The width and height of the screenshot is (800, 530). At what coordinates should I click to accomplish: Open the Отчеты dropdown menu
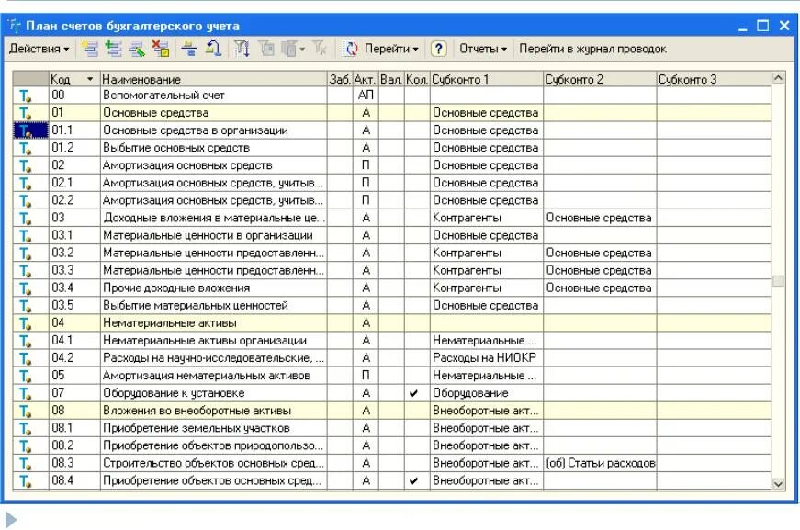click(482, 49)
